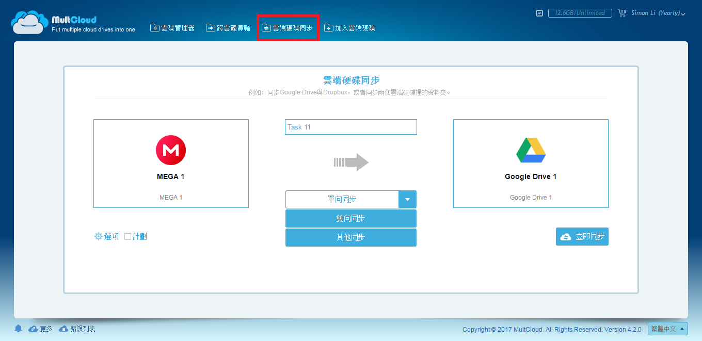This screenshot has height=341, width=702.
Task: Start sync with 立即同步 button
Action: pos(582,237)
